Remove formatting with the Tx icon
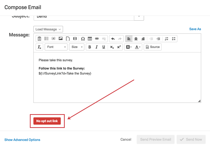The width and height of the screenshot is (210, 146). tap(39, 47)
